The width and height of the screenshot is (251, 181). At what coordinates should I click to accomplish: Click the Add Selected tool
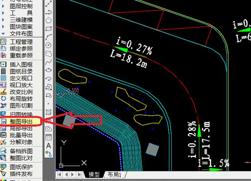(x=49, y=154)
